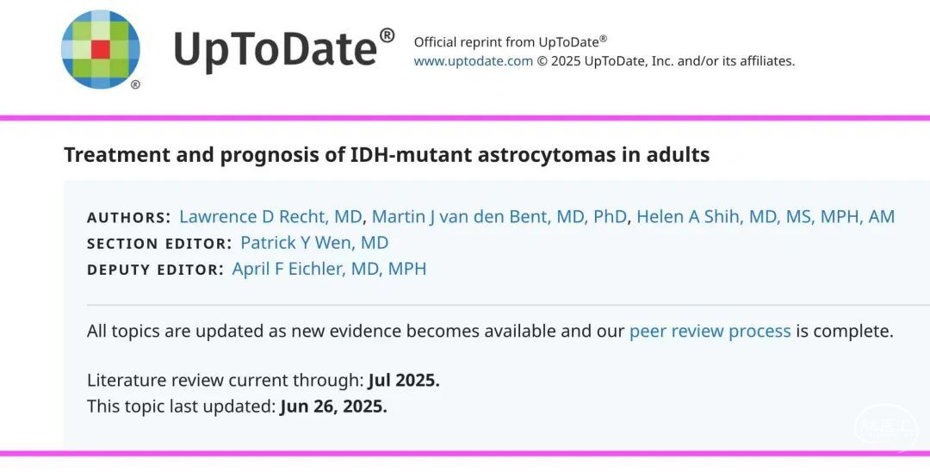Follow the peer review process link
Image resolution: width=930 pixels, height=472 pixels.
click(710, 331)
